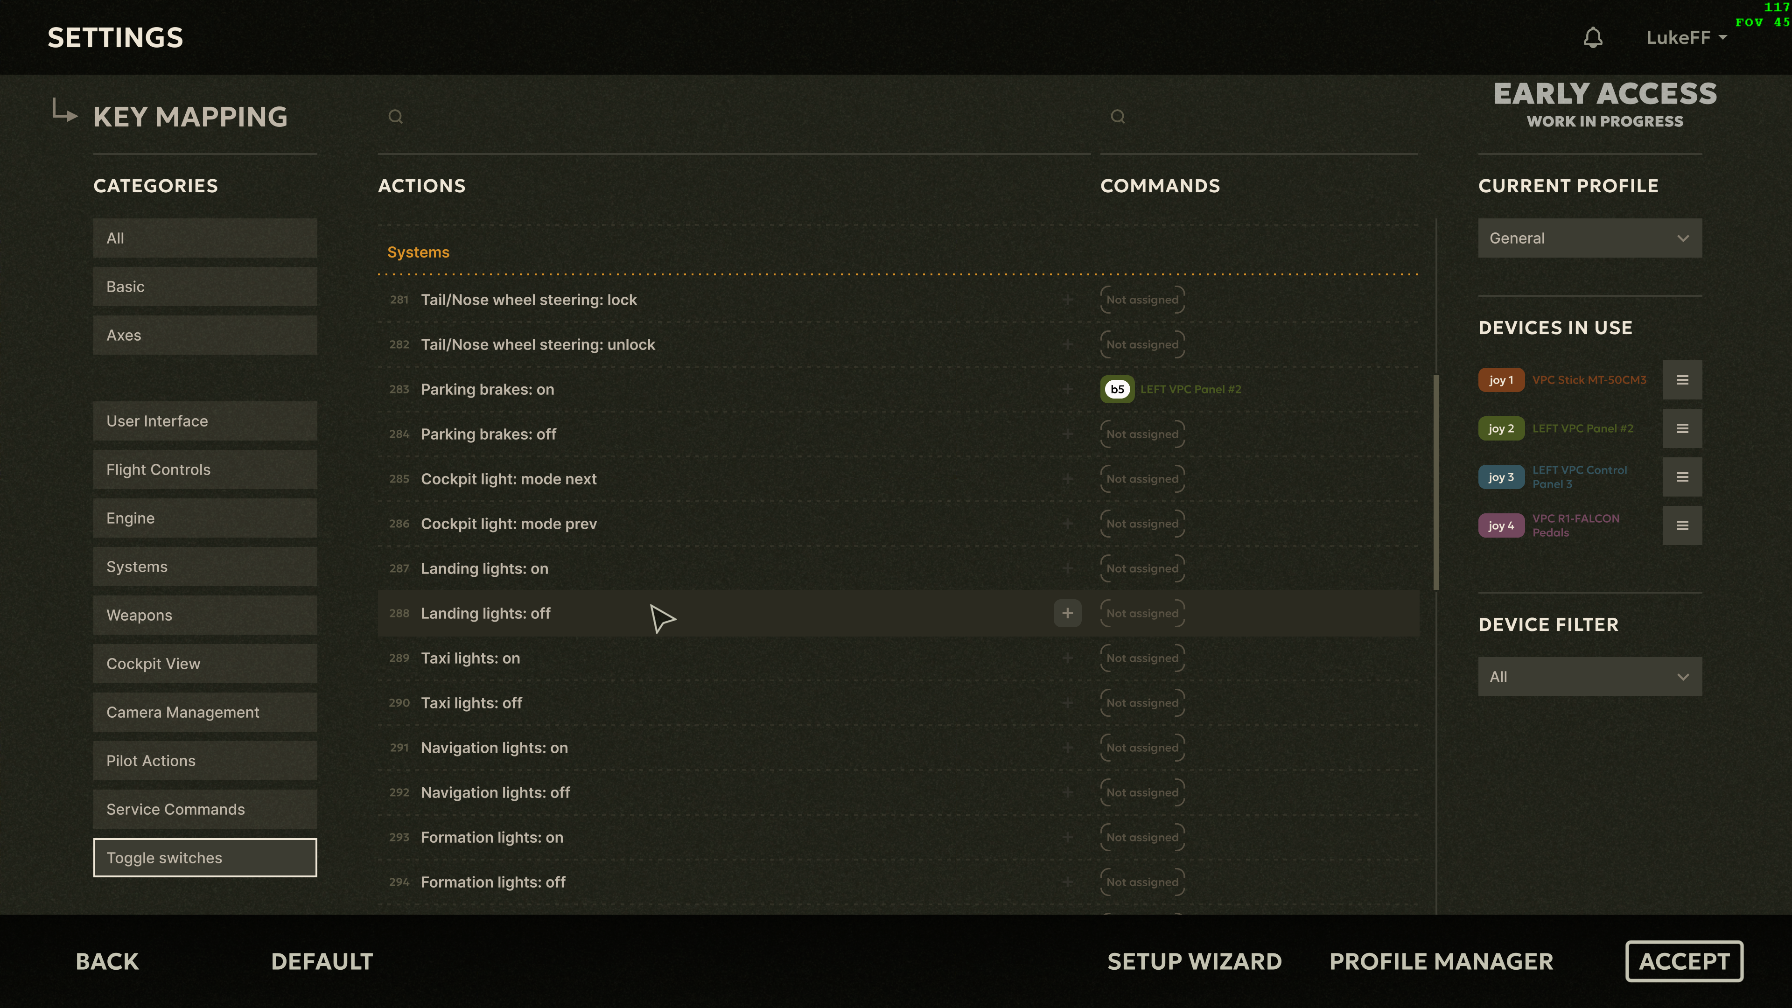Click the Systems section header
1792x1008 pixels.
coord(418,252)
